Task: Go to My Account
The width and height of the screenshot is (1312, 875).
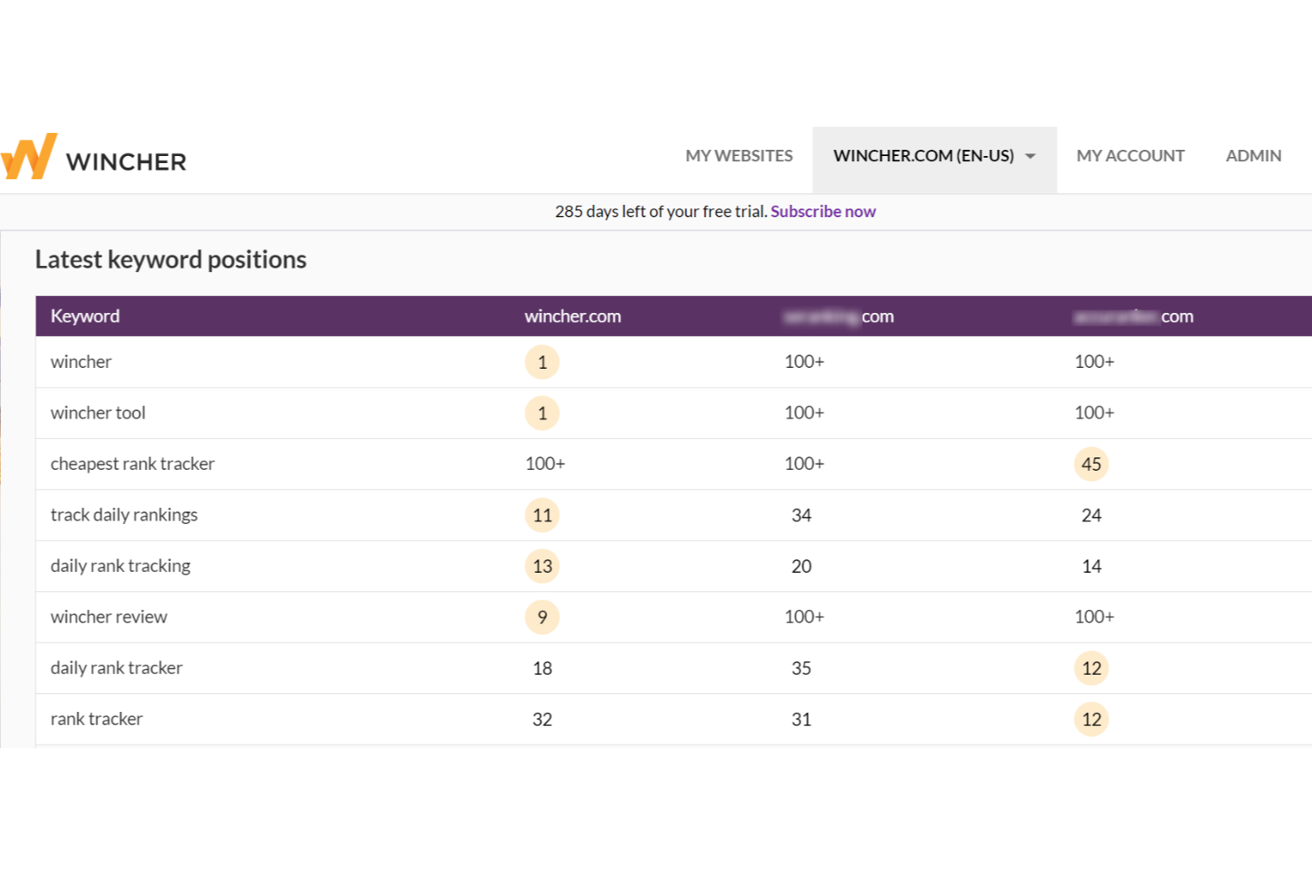Action: pyautogui.click(x=1130, y=156)
